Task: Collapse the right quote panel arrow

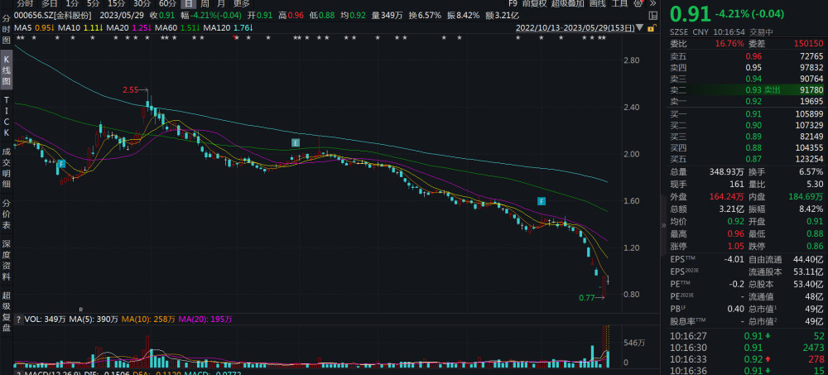Action: pyautogui.click(x=664, y=225)
